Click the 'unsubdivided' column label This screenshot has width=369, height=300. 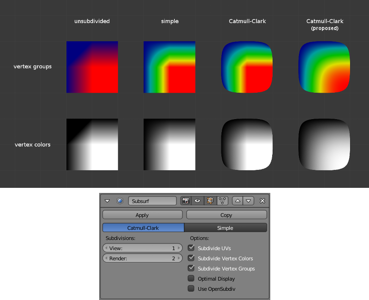point(92,21)
